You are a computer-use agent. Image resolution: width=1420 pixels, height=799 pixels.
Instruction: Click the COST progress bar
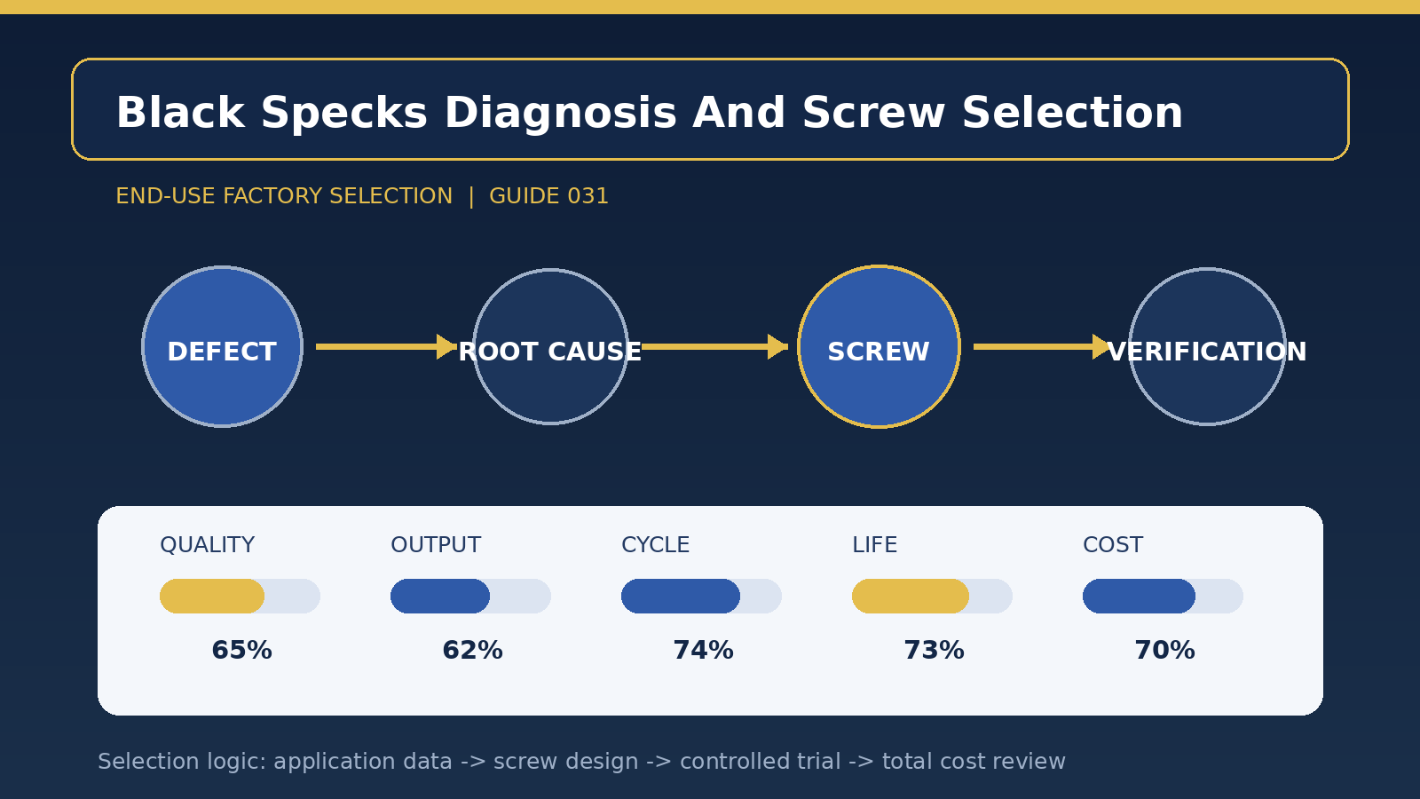(1163, 596)
